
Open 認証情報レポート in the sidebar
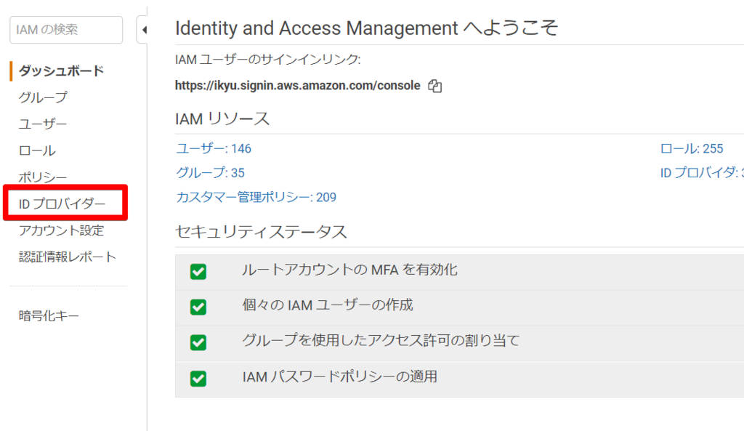pyautogui.click(x=67, y=257)
